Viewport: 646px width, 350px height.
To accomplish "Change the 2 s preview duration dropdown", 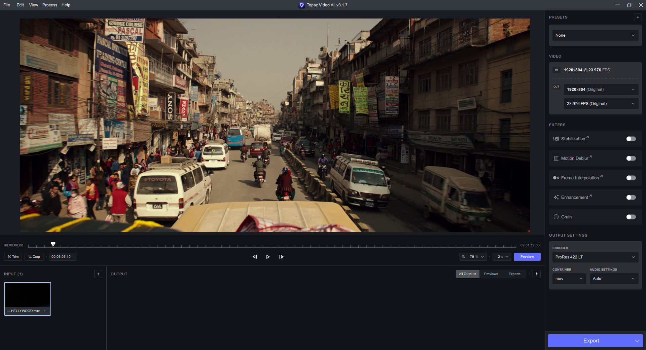I will (502, 257).
